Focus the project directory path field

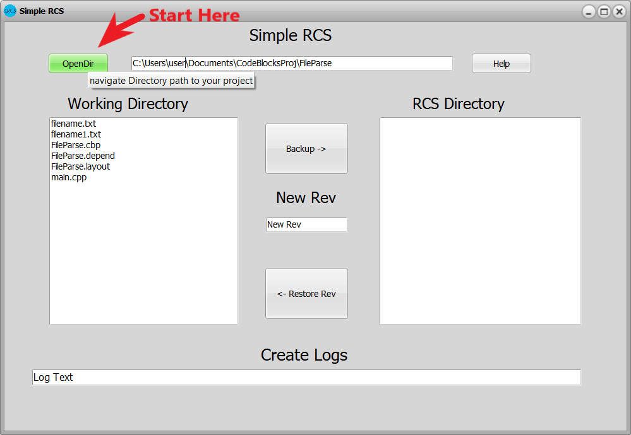coord(291,64)
